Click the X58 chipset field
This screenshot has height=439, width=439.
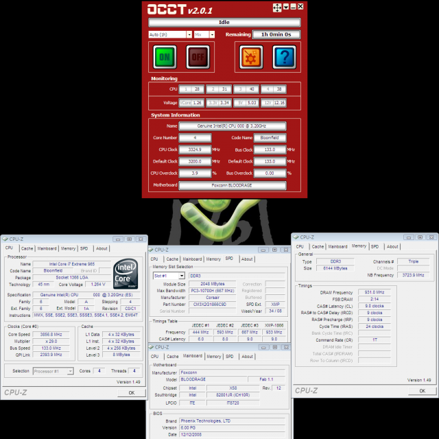[x=233, y=388]
